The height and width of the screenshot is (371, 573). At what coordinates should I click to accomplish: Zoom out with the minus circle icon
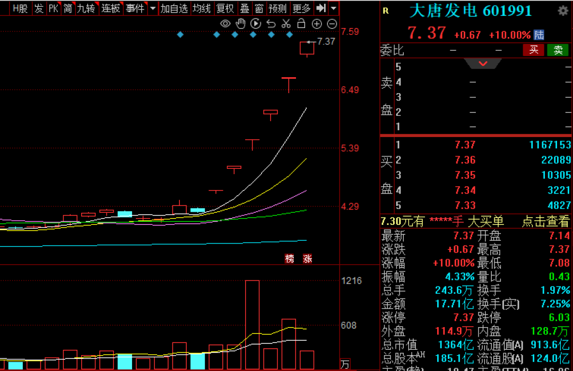332,24
